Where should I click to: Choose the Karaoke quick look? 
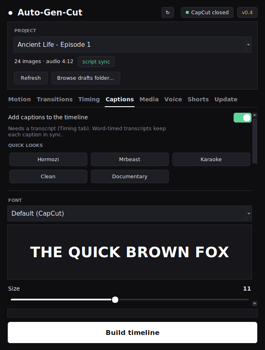click(x=211, y=160)
